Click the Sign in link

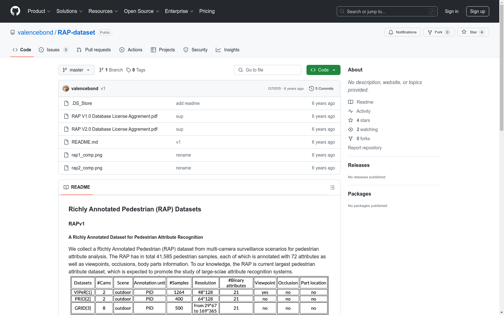[x=452, y=11]
